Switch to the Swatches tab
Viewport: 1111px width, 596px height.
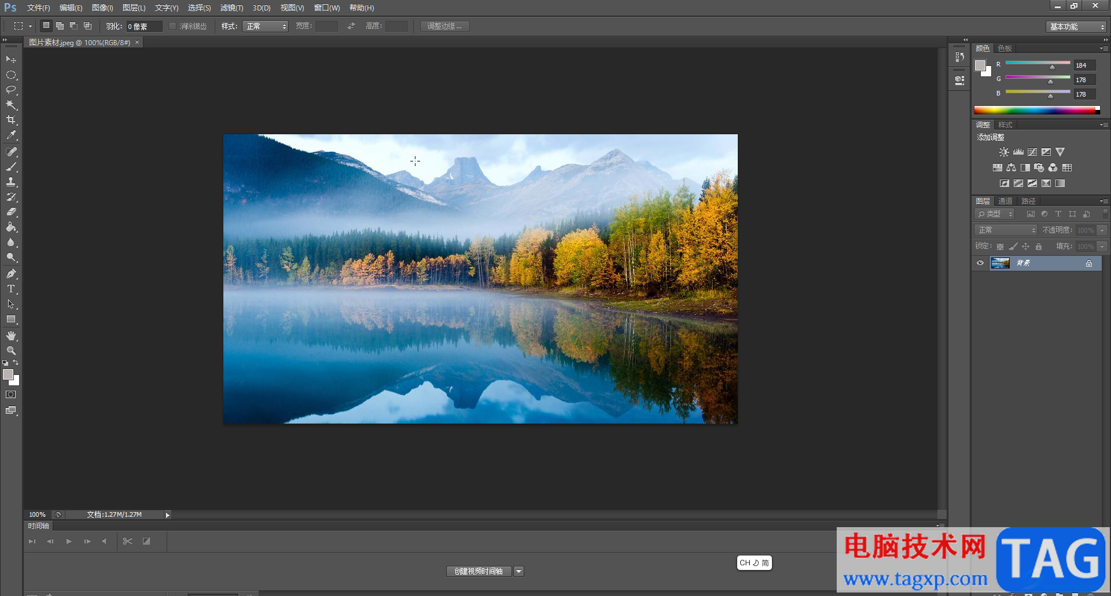(1005, 49)
